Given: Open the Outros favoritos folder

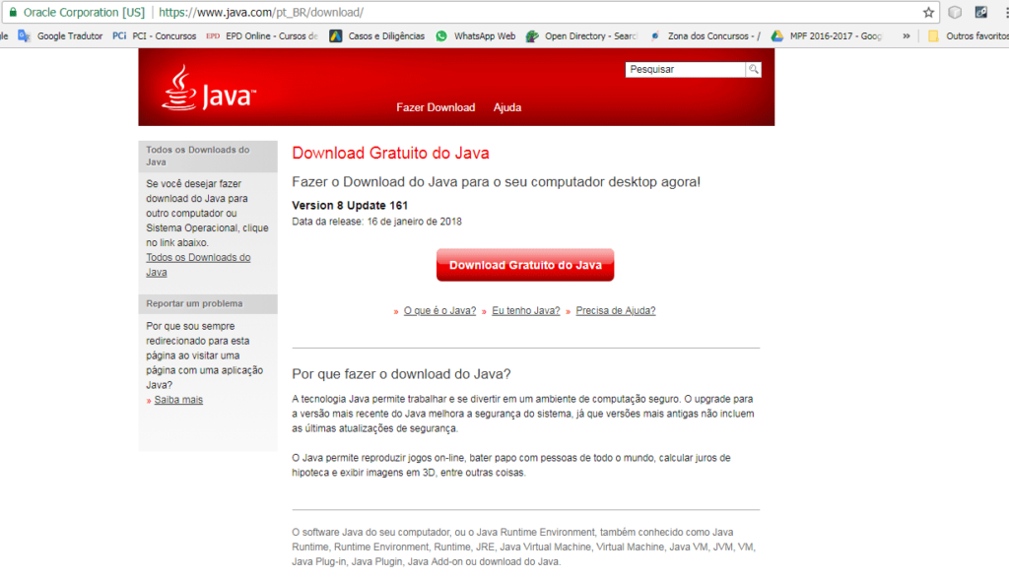Looking at the screenshot, I should [968, 36].
